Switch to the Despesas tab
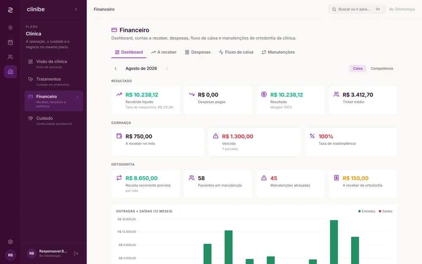 (197, 52)
